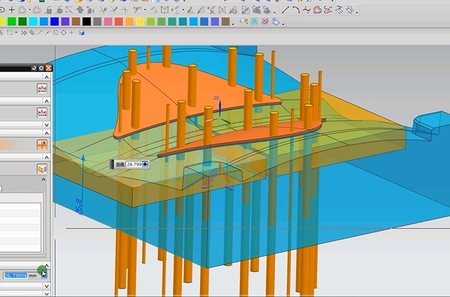Collapse the list section chevron in dialog
The width and height of the screenshot is (450, 297).
43,179
